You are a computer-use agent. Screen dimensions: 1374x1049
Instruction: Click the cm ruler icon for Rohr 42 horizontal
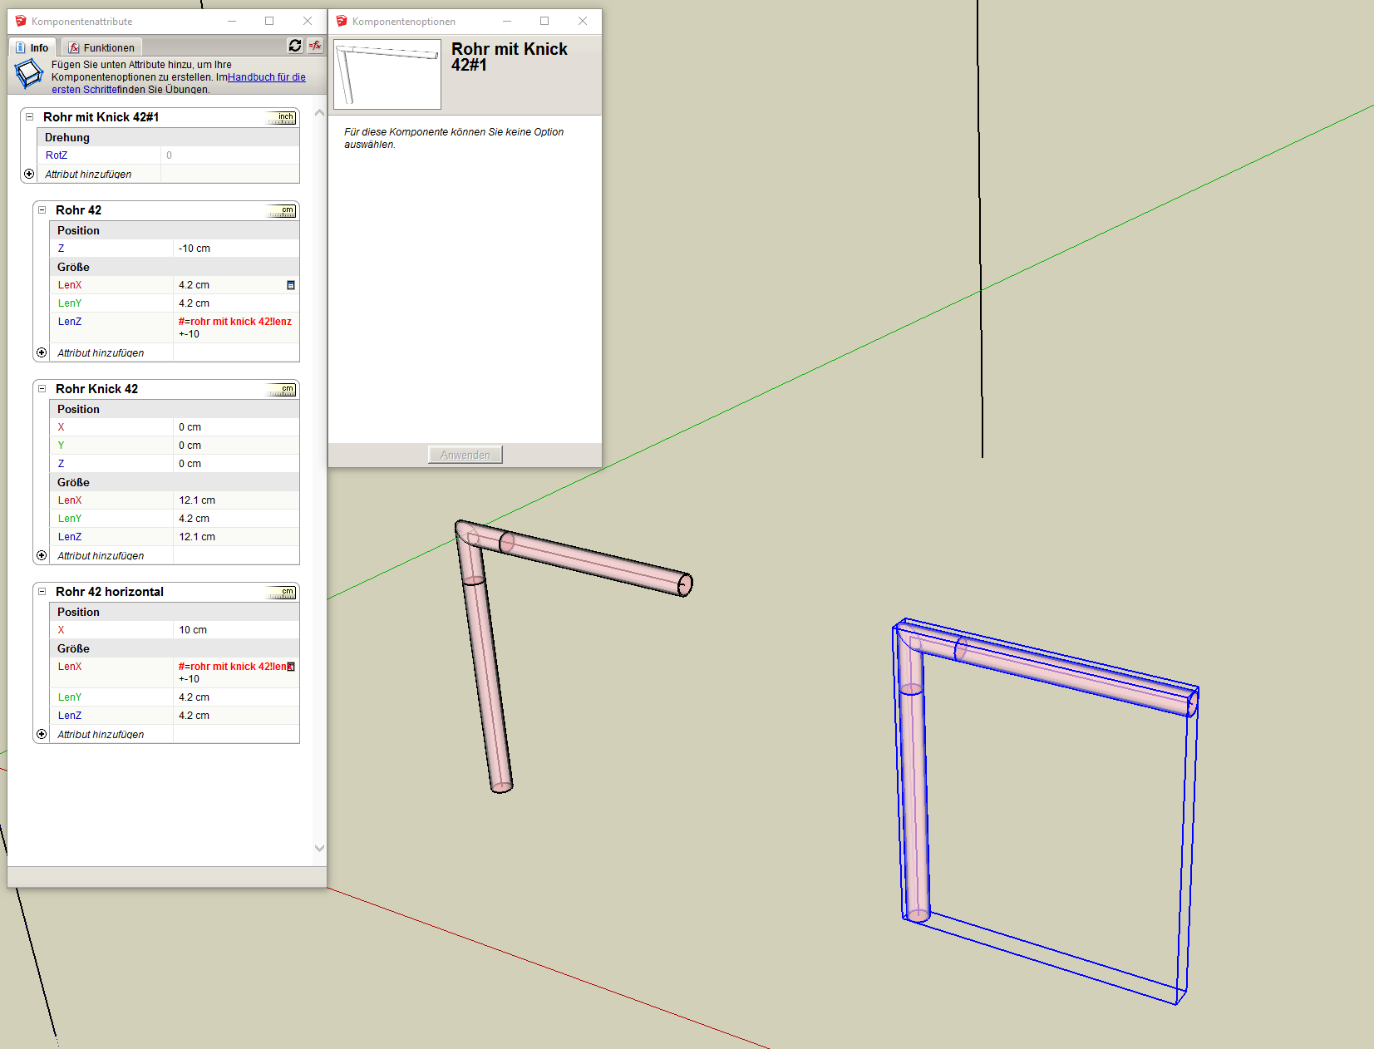283,593
